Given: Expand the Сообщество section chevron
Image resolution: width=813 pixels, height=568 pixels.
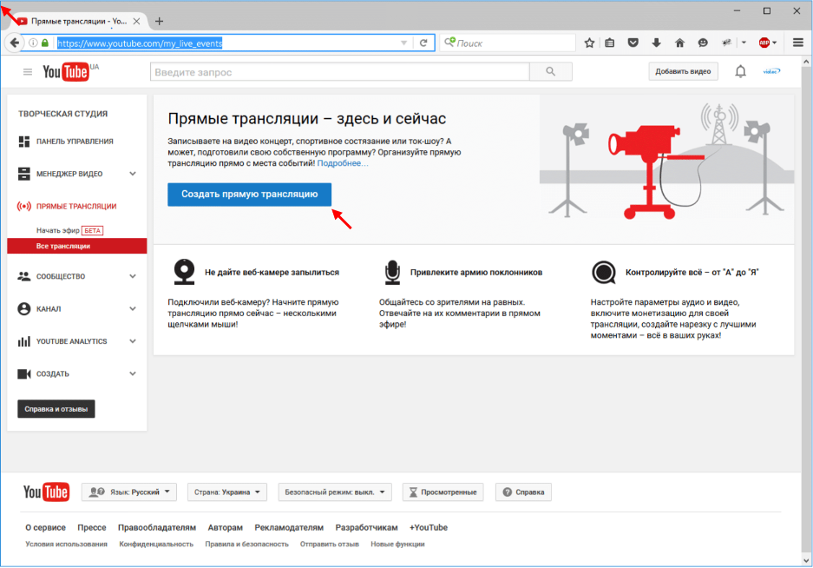Looking at the screenshot, I should (133, 276).
